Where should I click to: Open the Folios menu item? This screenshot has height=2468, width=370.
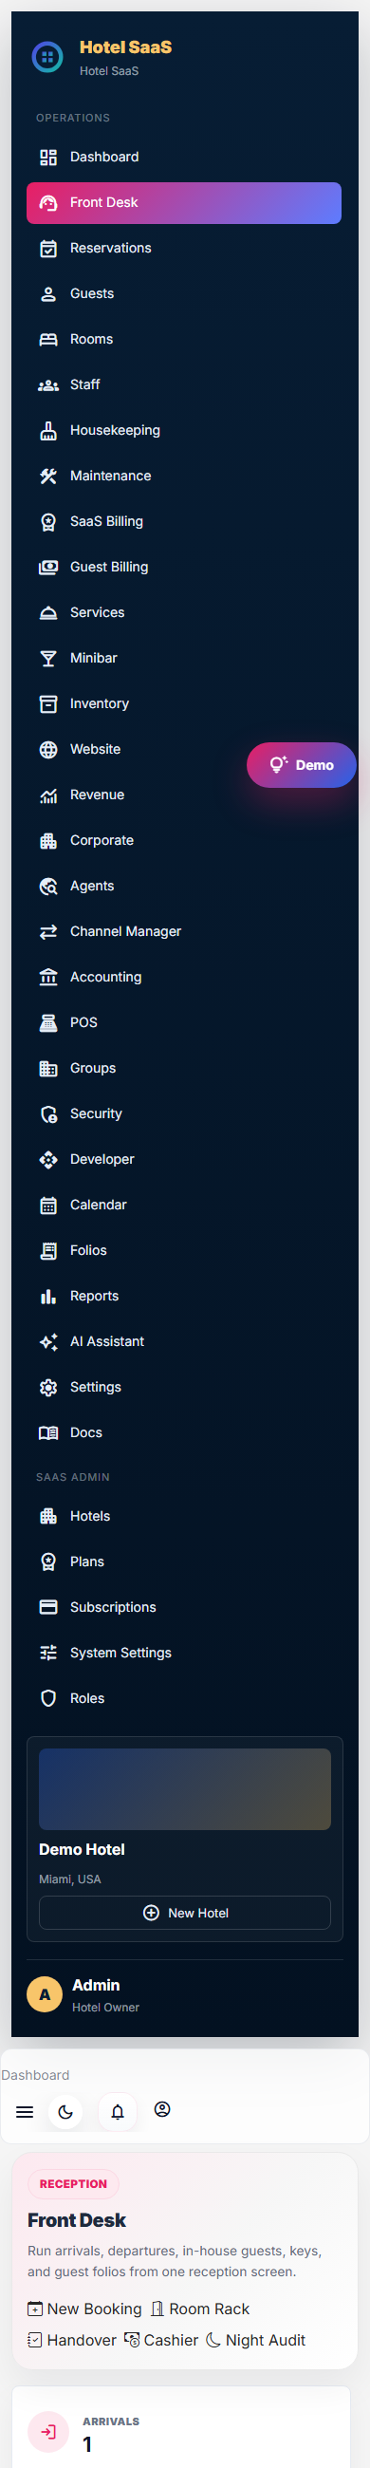pos(184,1250)
